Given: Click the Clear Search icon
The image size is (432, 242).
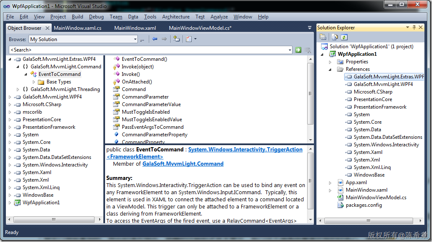Looking at the screenshot, I should [308, 50].
